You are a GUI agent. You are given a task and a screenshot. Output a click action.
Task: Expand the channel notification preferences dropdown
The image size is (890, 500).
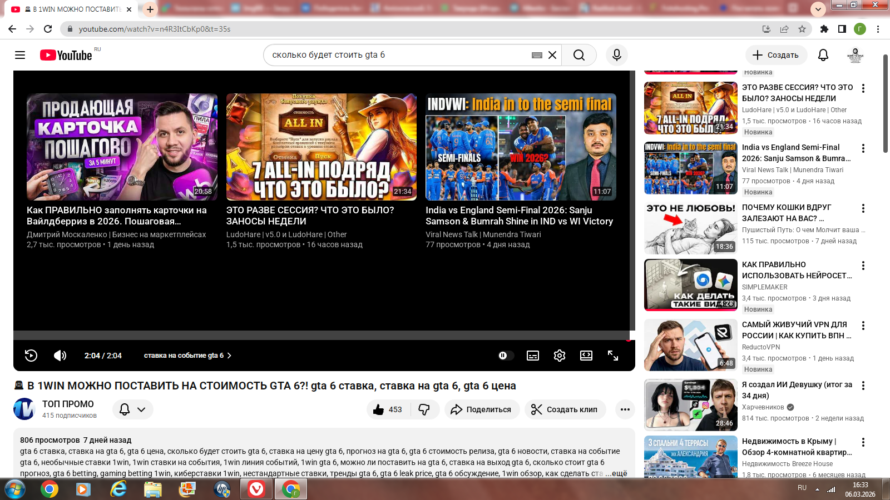[133, 409]
